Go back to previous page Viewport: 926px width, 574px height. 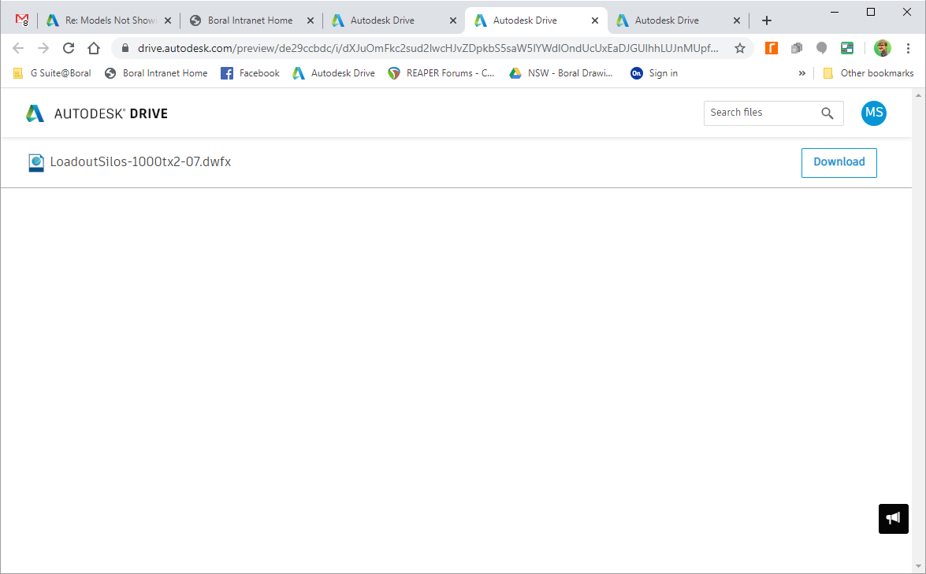pos(18,48)
